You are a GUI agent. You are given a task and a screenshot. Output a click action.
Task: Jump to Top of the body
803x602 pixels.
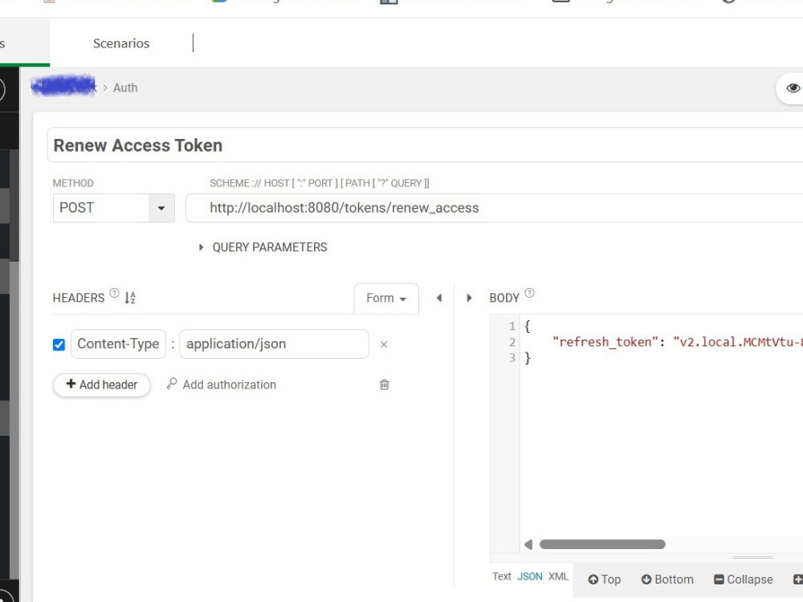coord(605,580)
